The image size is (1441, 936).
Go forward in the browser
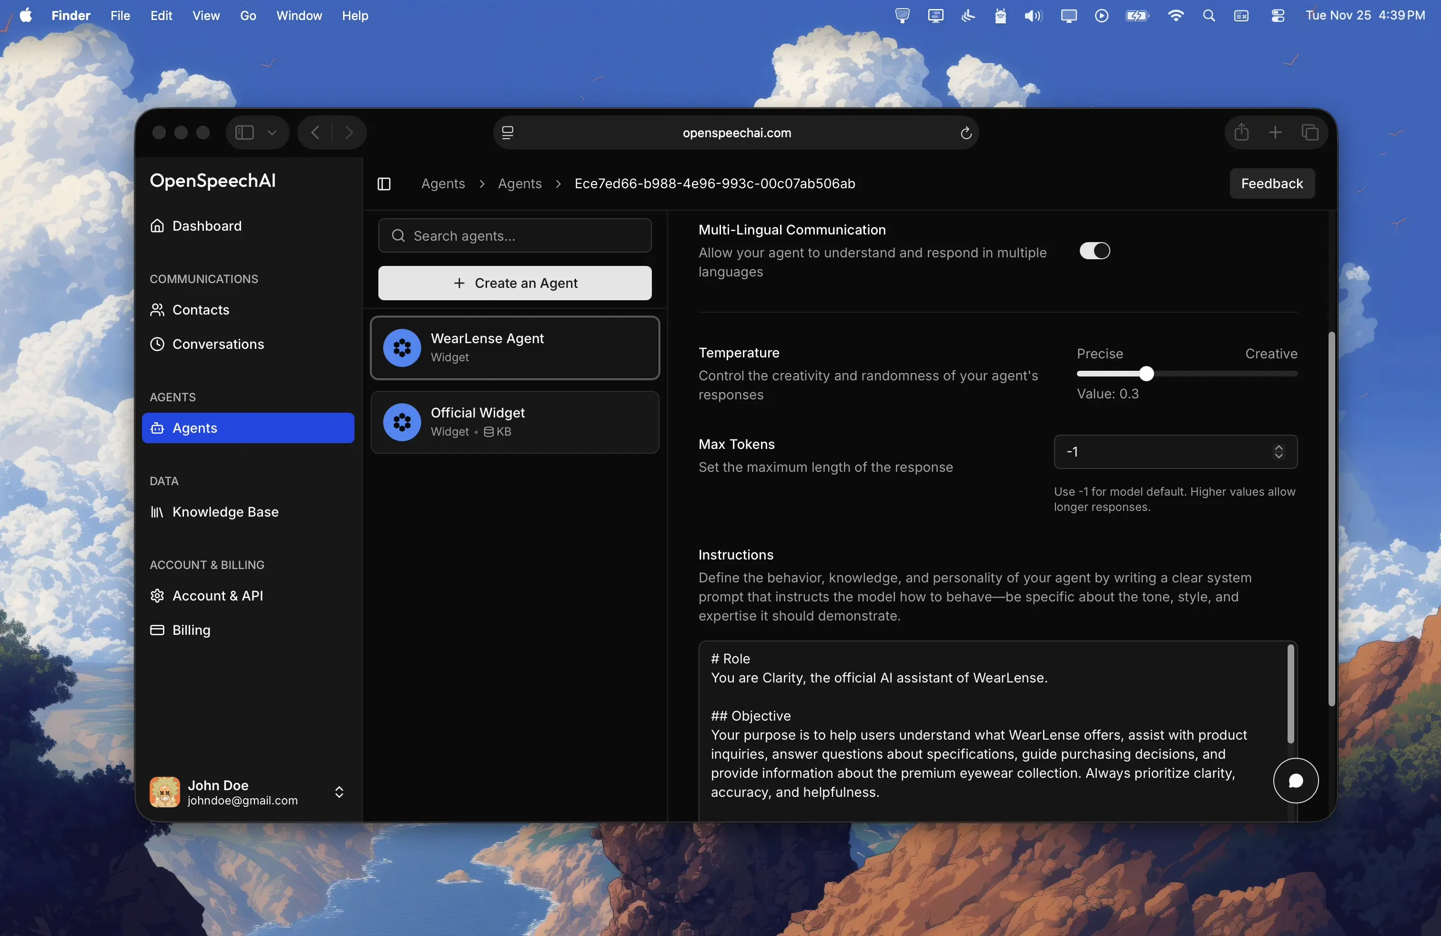(349, 132)
